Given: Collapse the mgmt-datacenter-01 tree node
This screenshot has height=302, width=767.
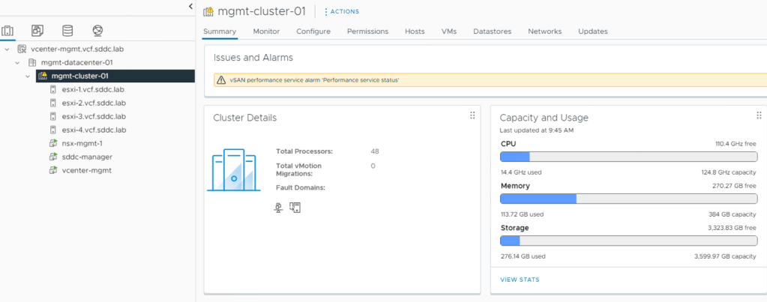Looking at the screenshot, I should coord(17,62).
